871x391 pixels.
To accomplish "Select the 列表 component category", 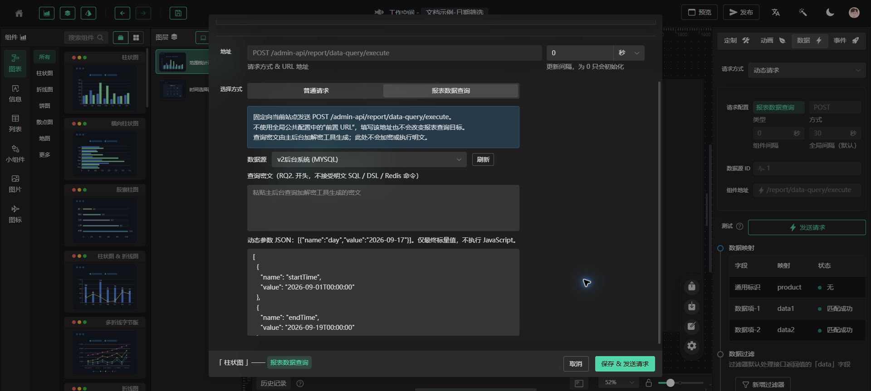I will 15,123.
